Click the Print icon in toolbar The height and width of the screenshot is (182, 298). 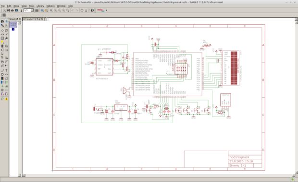click(x=12, y=10)
